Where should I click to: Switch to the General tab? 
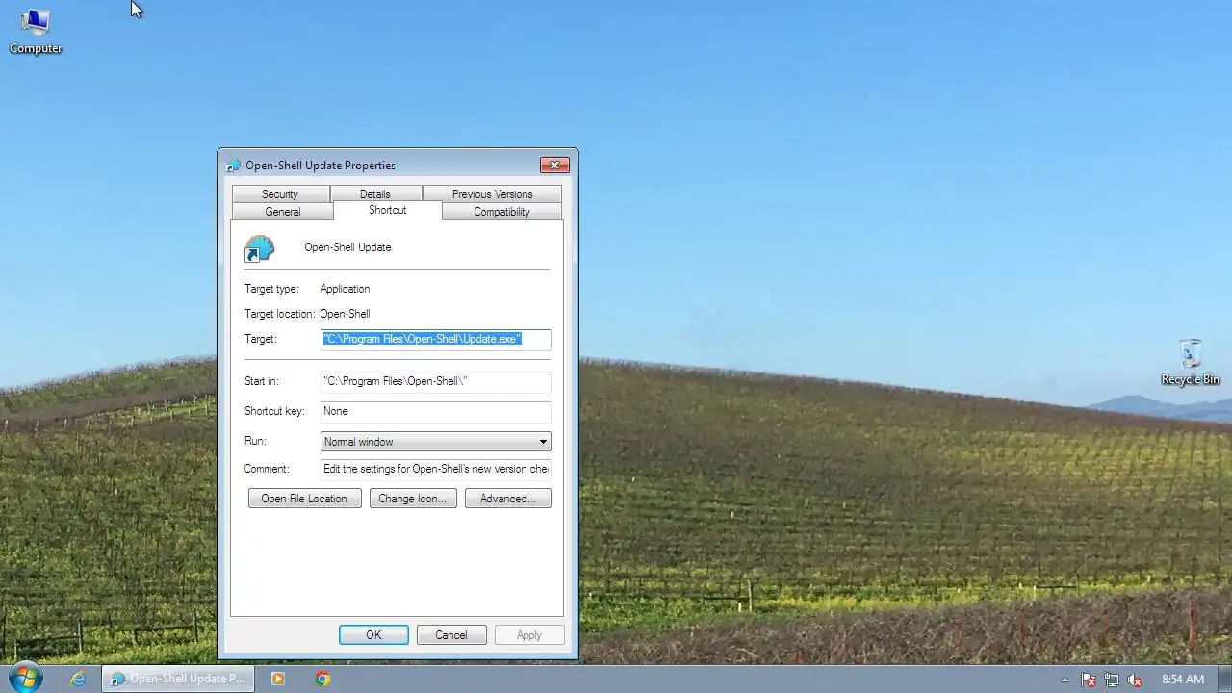click(x=283, y=212)
